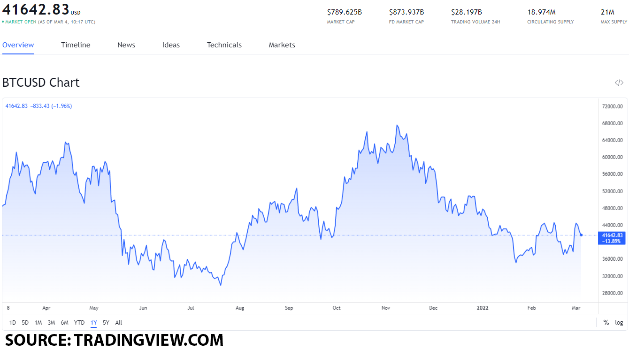Choose the 1M time range
Image resolution: width=629 pixels, height=349 pixels.
(38, 323)
